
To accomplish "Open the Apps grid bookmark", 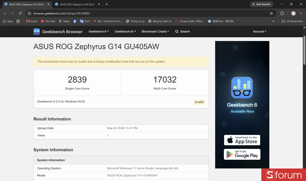I will (8, 21).
